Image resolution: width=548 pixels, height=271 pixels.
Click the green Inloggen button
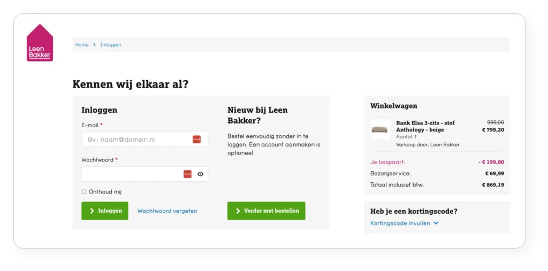105,211
